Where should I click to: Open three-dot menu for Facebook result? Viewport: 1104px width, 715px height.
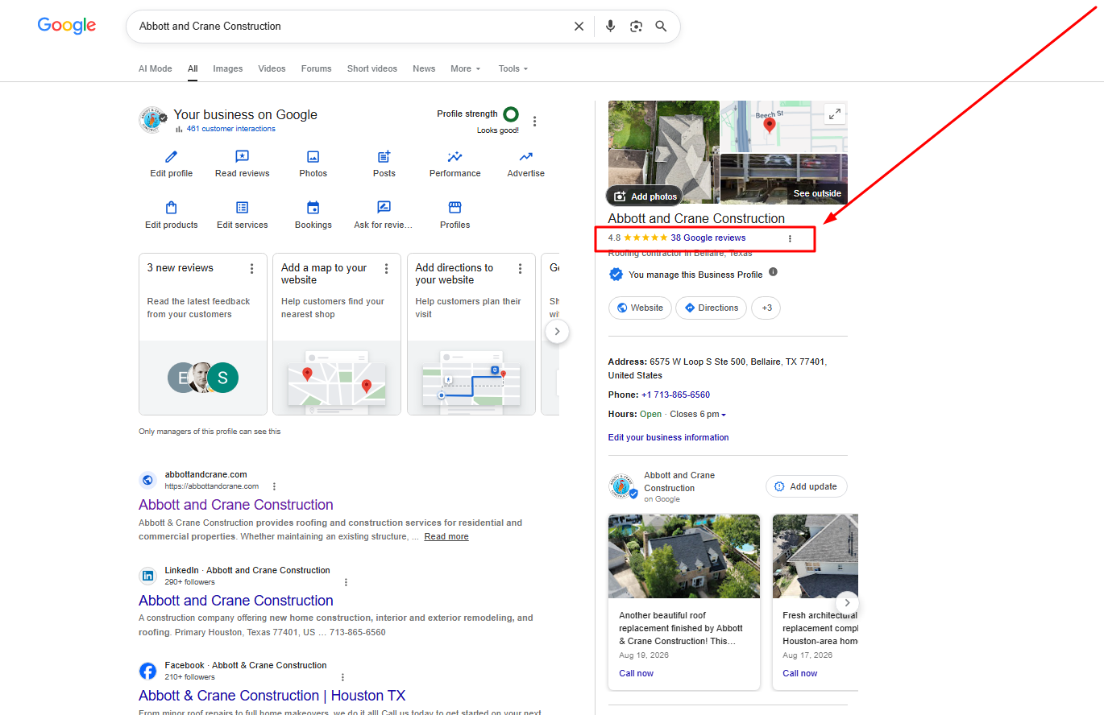[342, 677]
